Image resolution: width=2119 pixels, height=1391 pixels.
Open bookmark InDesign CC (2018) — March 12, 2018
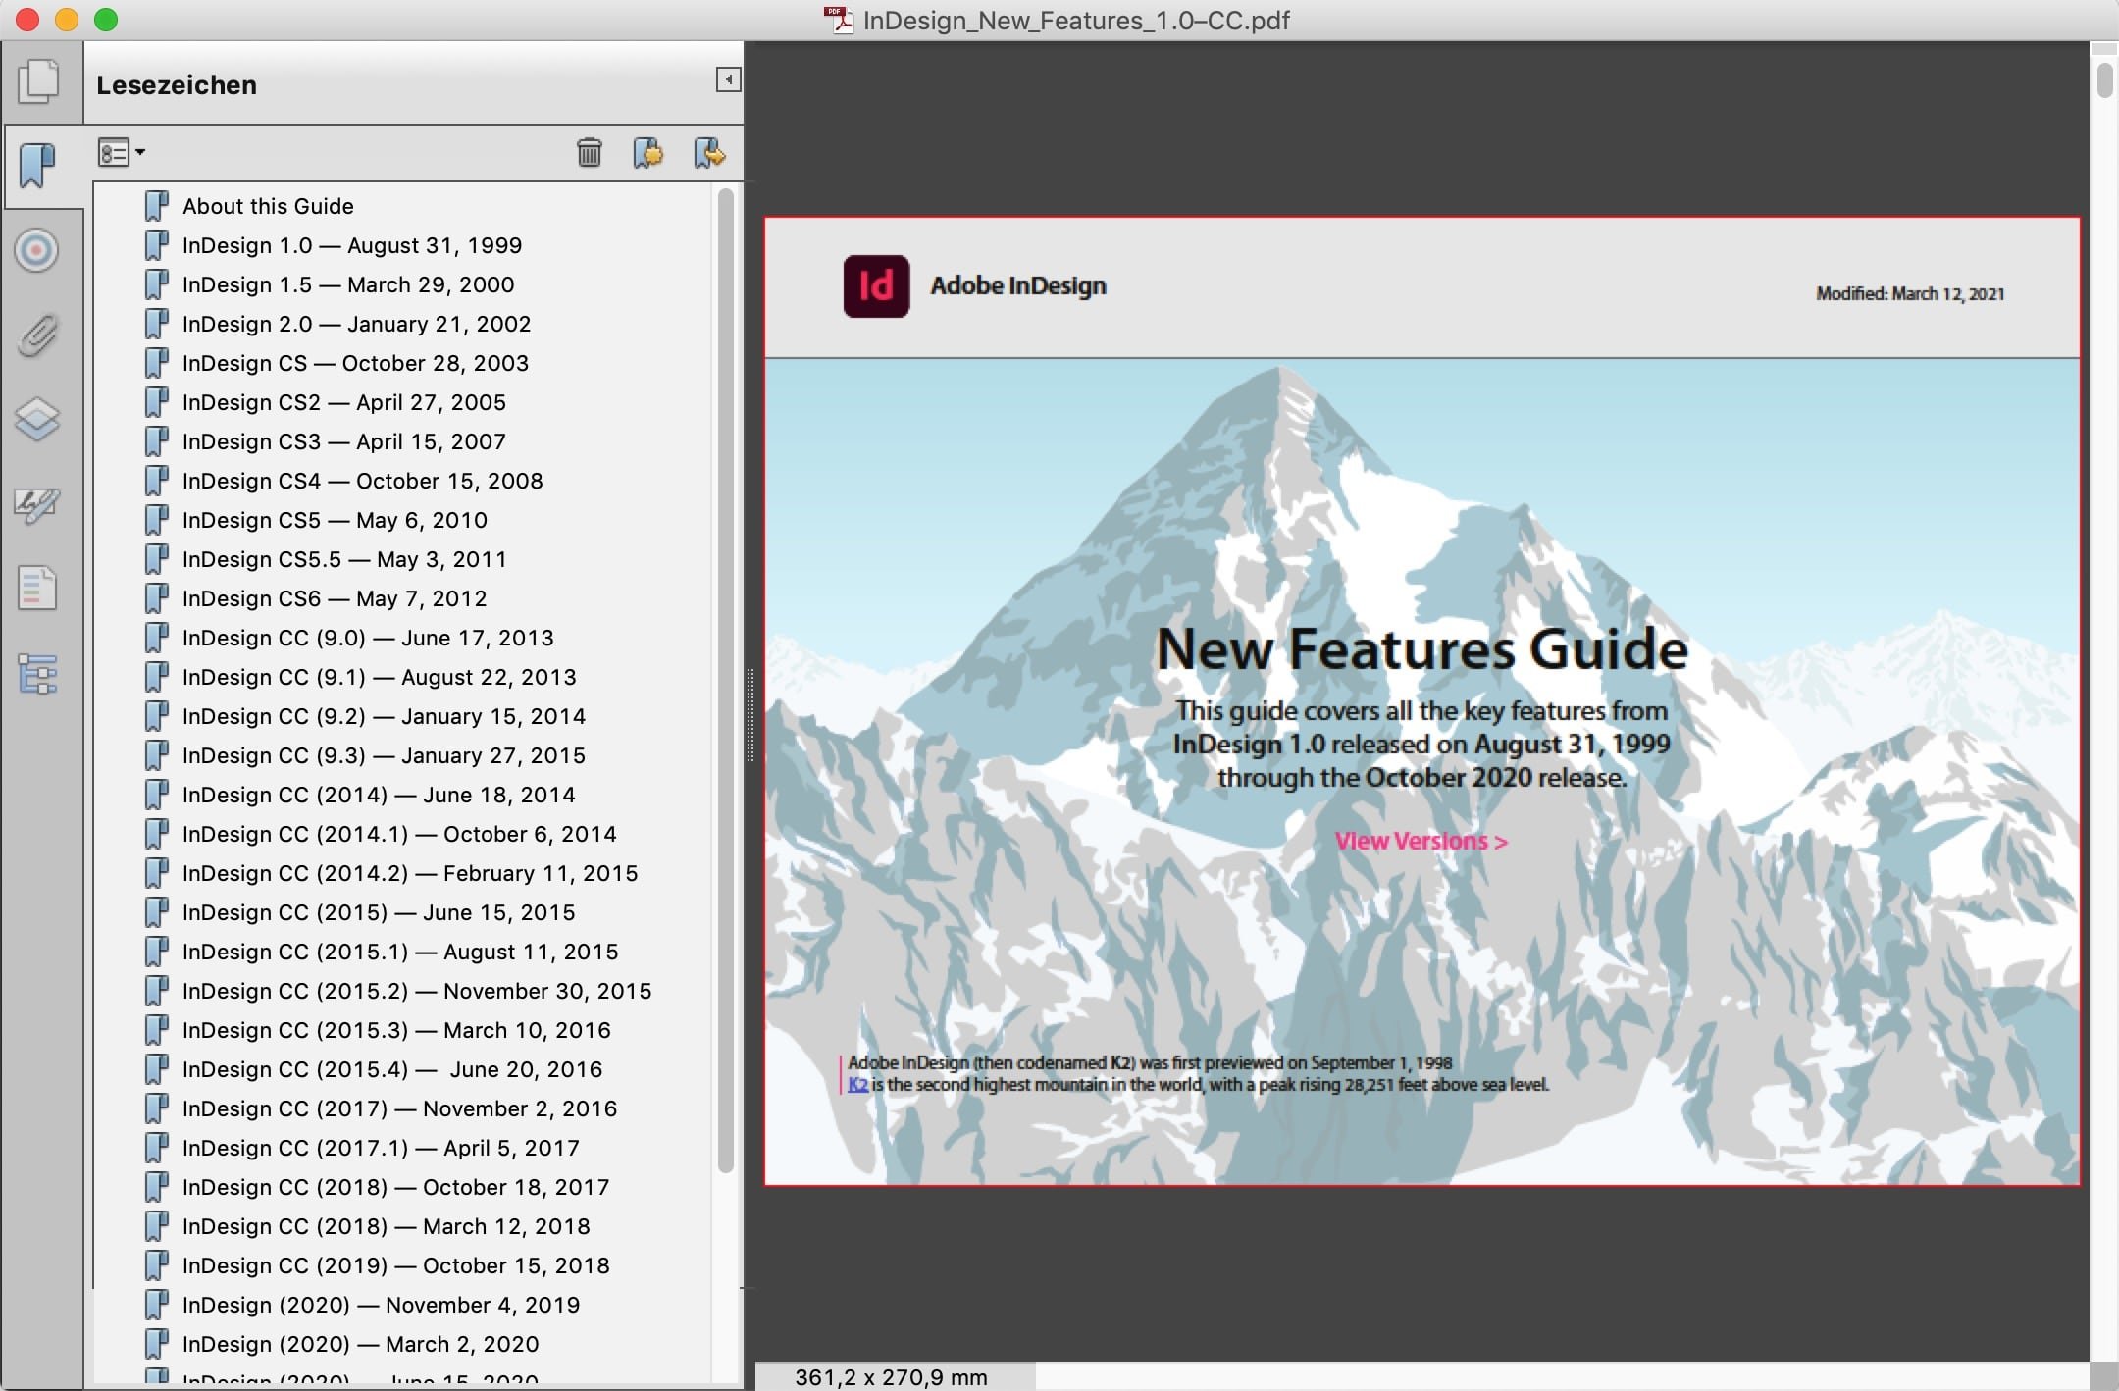[x=387, y=1226]
